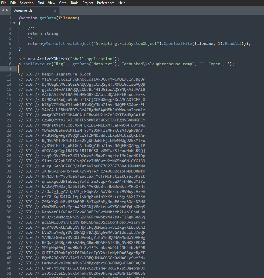
Task: Click "shell.application" string on line 9
Action: tap(92, 59)
